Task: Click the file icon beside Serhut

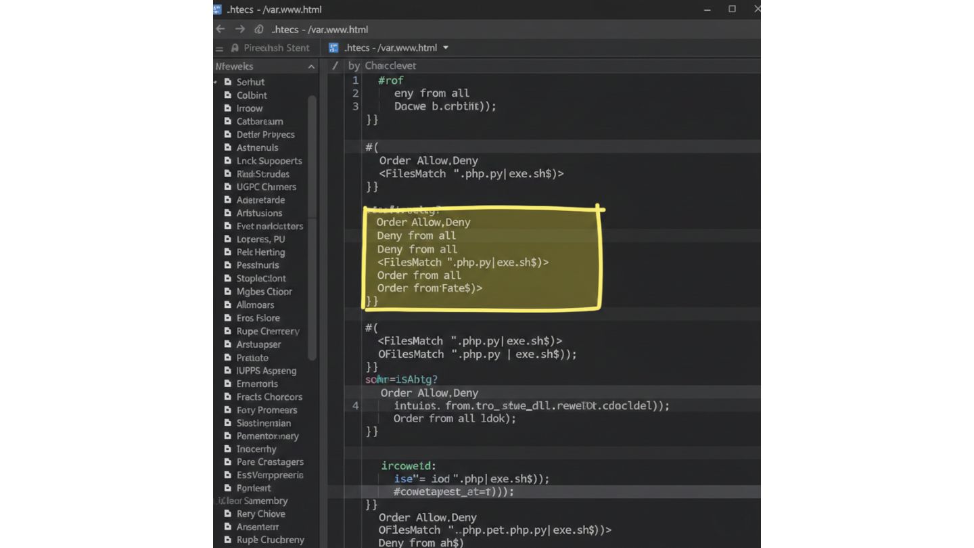Action: coord(229,82)
